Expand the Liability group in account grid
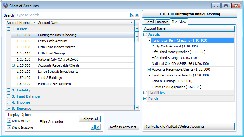244x137 pixels. (x=9, y=90)
